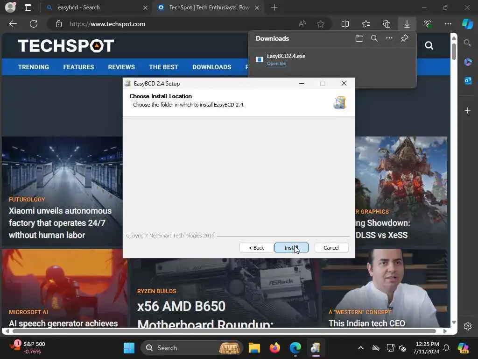This screenshot has width=478, height=359.
Task: Open the notifications bell
Action: pyautogui.click(x=446, y=348)
